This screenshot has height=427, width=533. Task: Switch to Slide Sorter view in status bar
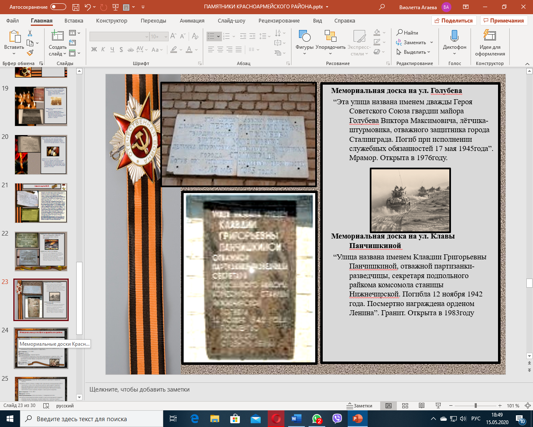pos(405,406)
